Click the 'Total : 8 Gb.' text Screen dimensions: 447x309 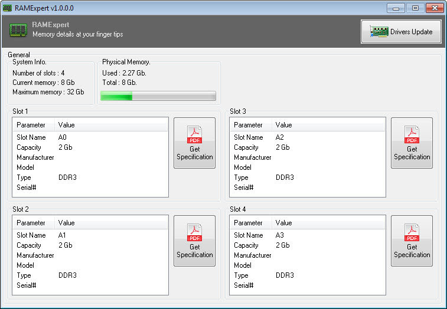[x=119, y=83]
